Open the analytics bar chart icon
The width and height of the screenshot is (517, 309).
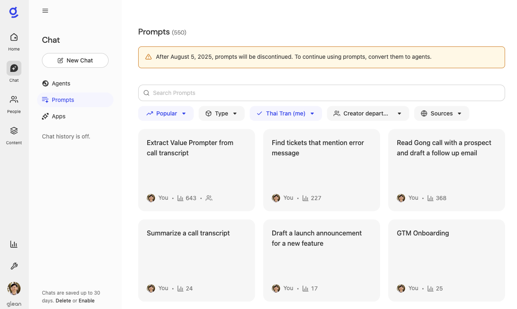pos(14,244)
